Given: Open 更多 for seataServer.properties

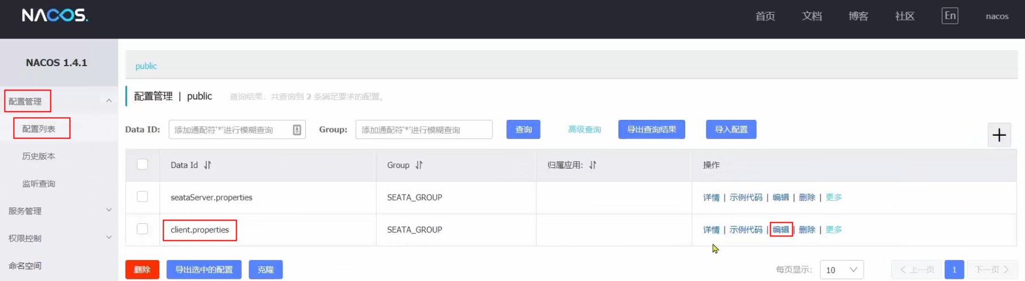Looking at the screenshot, I should pyautogui.click(x=834, y=197).
